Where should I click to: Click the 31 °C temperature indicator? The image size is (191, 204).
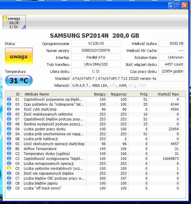coord(19,81)
